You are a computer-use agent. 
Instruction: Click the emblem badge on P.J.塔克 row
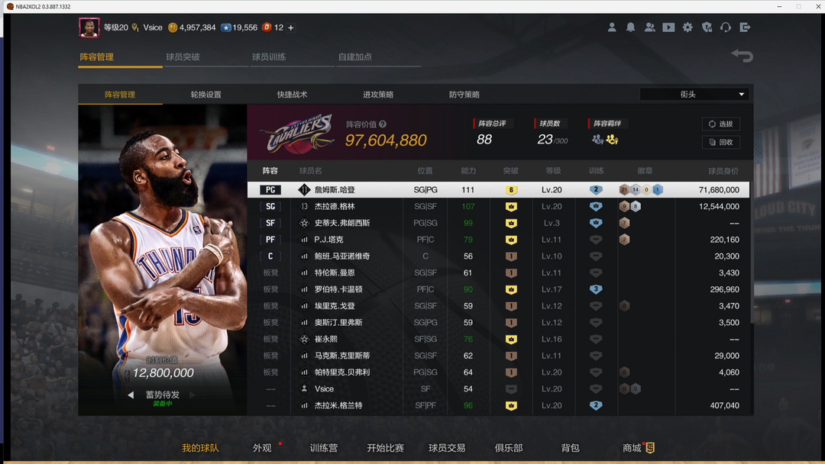pyautogui.click(x=624, y=240)
